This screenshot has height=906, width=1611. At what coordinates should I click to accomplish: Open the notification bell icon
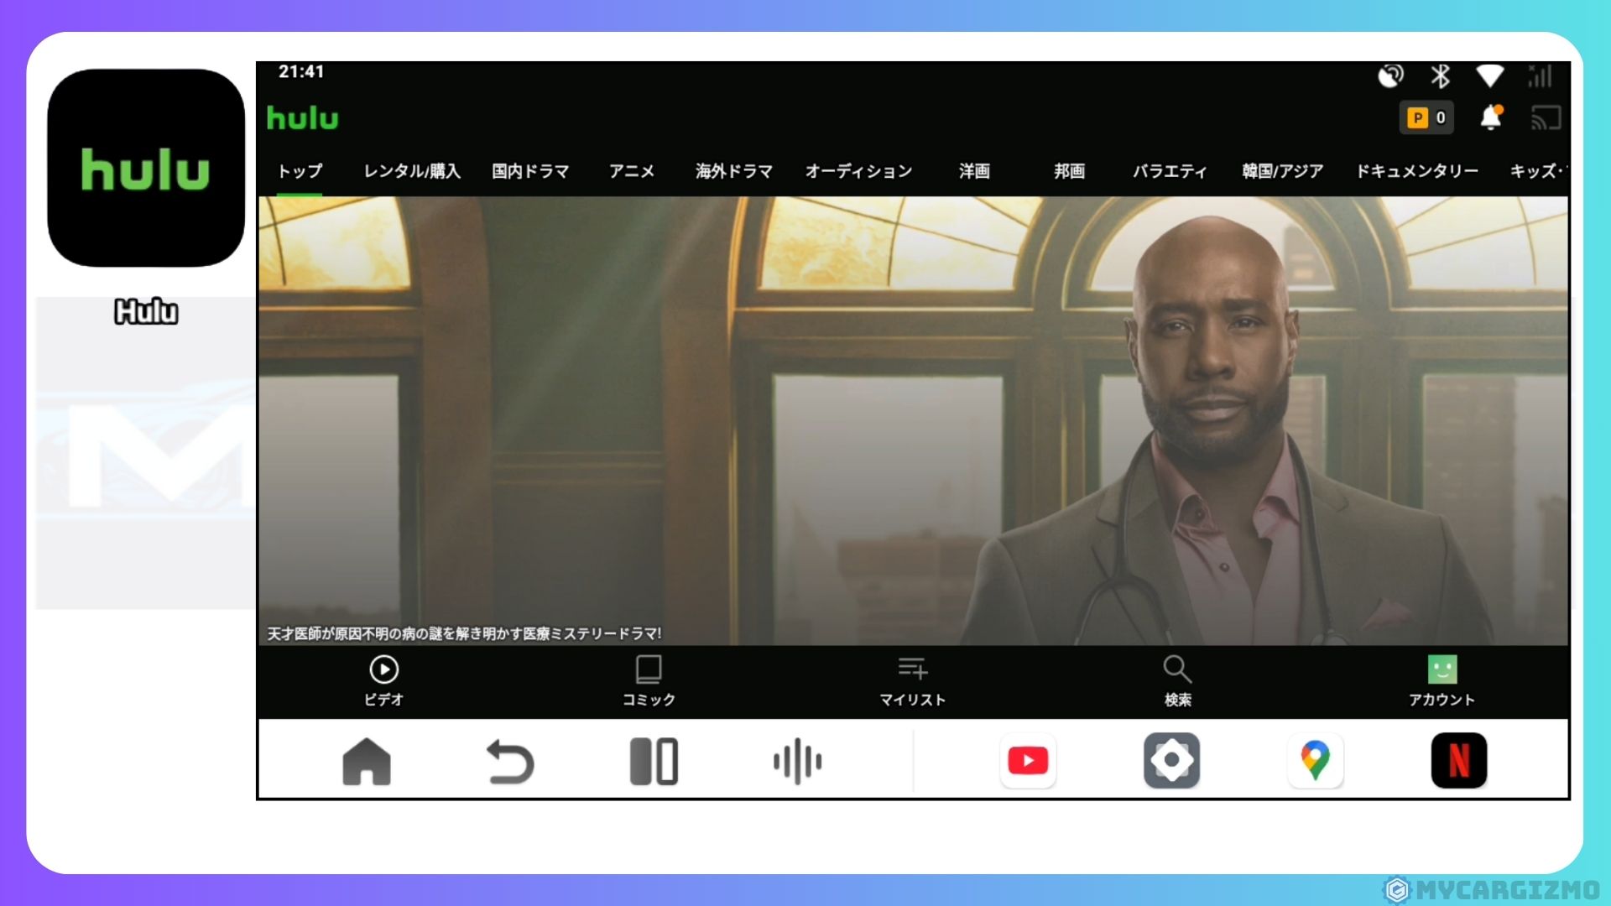[x=1490, y=117]
